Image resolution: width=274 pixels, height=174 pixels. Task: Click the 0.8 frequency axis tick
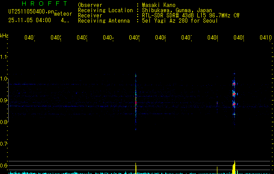pos(4,122)
